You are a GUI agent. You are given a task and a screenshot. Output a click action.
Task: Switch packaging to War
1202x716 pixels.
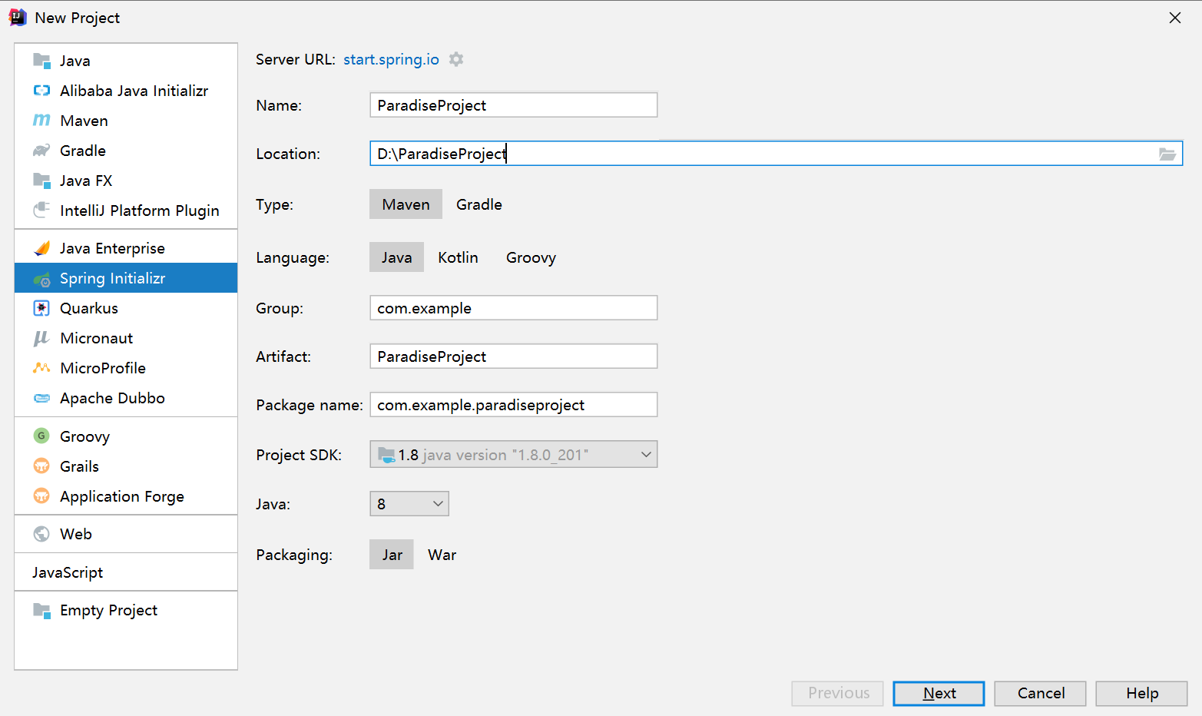(x=442, y=555)
